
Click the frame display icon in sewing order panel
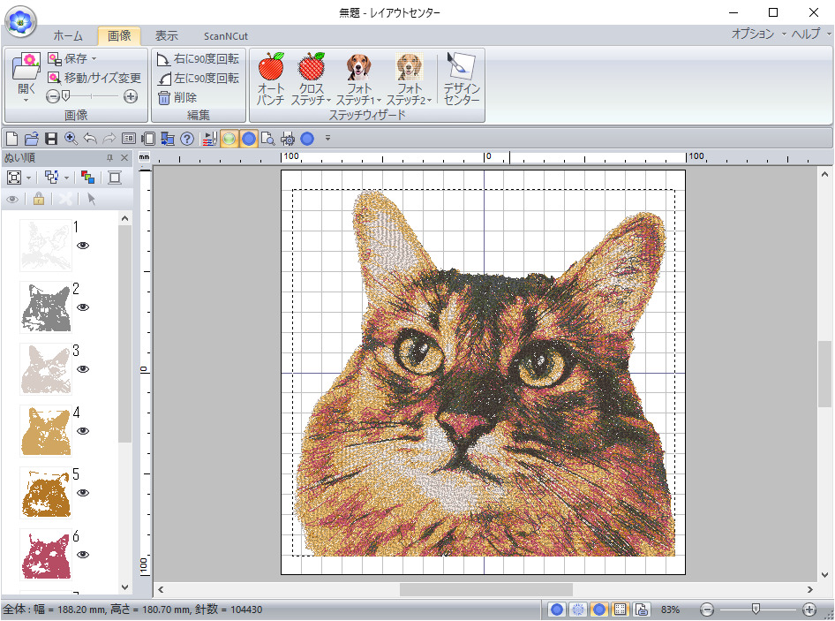coord(115,178)
